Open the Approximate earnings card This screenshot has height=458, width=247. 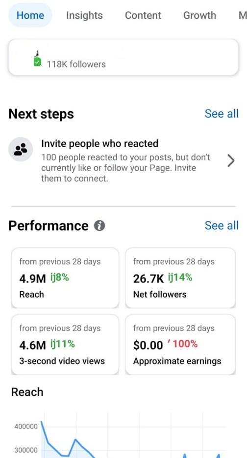(180, 344)
